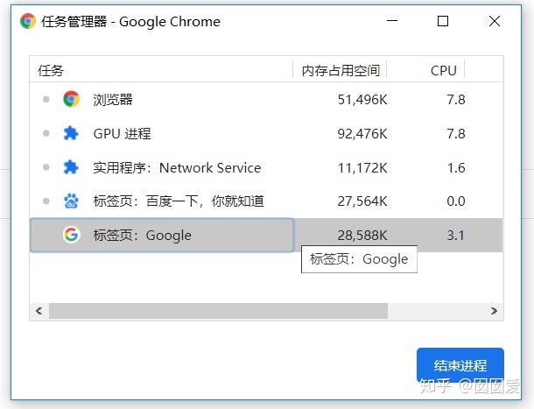
Task: Select the 浏览器 task row
Action: pyautogui.click(x=266, y=100)
